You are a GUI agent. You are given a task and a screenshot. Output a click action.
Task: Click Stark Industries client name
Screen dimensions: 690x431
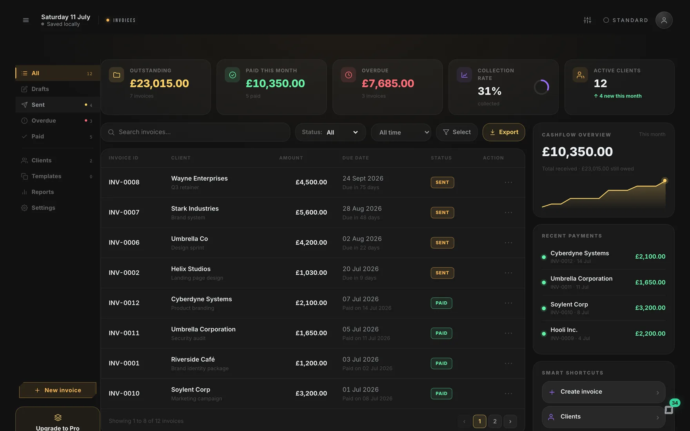point(195,208)
